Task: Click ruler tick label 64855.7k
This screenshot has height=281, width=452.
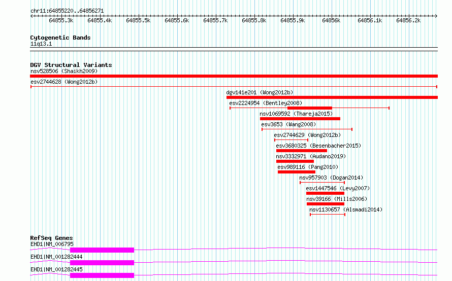Action: click(x=216, y=21)
